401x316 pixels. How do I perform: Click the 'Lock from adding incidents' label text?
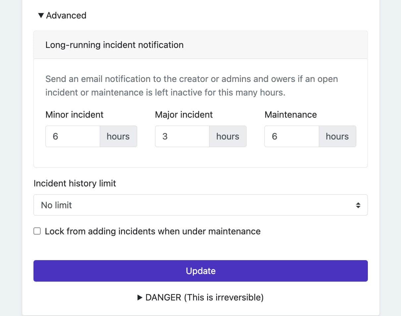tap(152, 231)
